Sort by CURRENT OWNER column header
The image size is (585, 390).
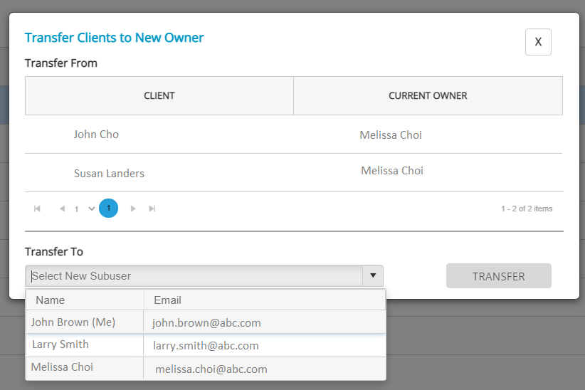(428, 96)
